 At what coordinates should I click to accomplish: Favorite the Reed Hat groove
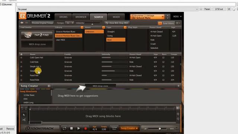click(21, 75)
